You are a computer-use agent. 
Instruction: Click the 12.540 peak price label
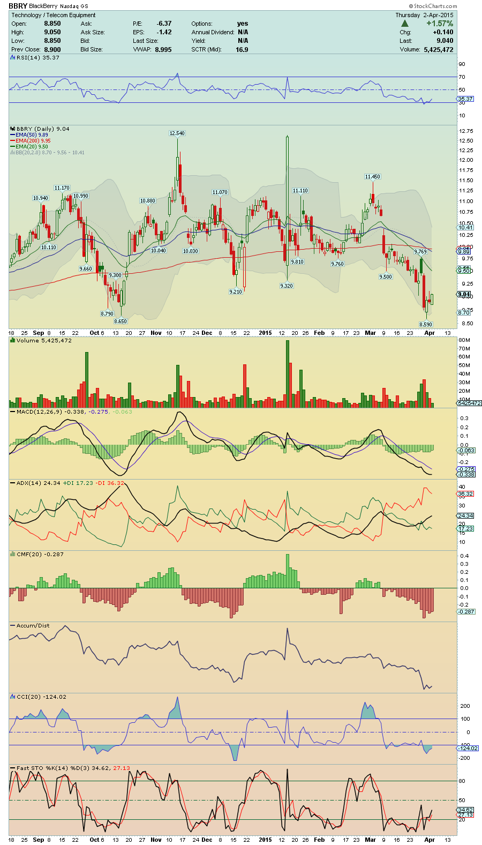pyautogui.click(x=177, y=133)
